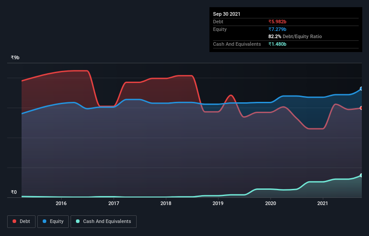Viewport: 369px width, 236px height.
Task: Click the blue Equity legend dot
Action: pos(44,221)
